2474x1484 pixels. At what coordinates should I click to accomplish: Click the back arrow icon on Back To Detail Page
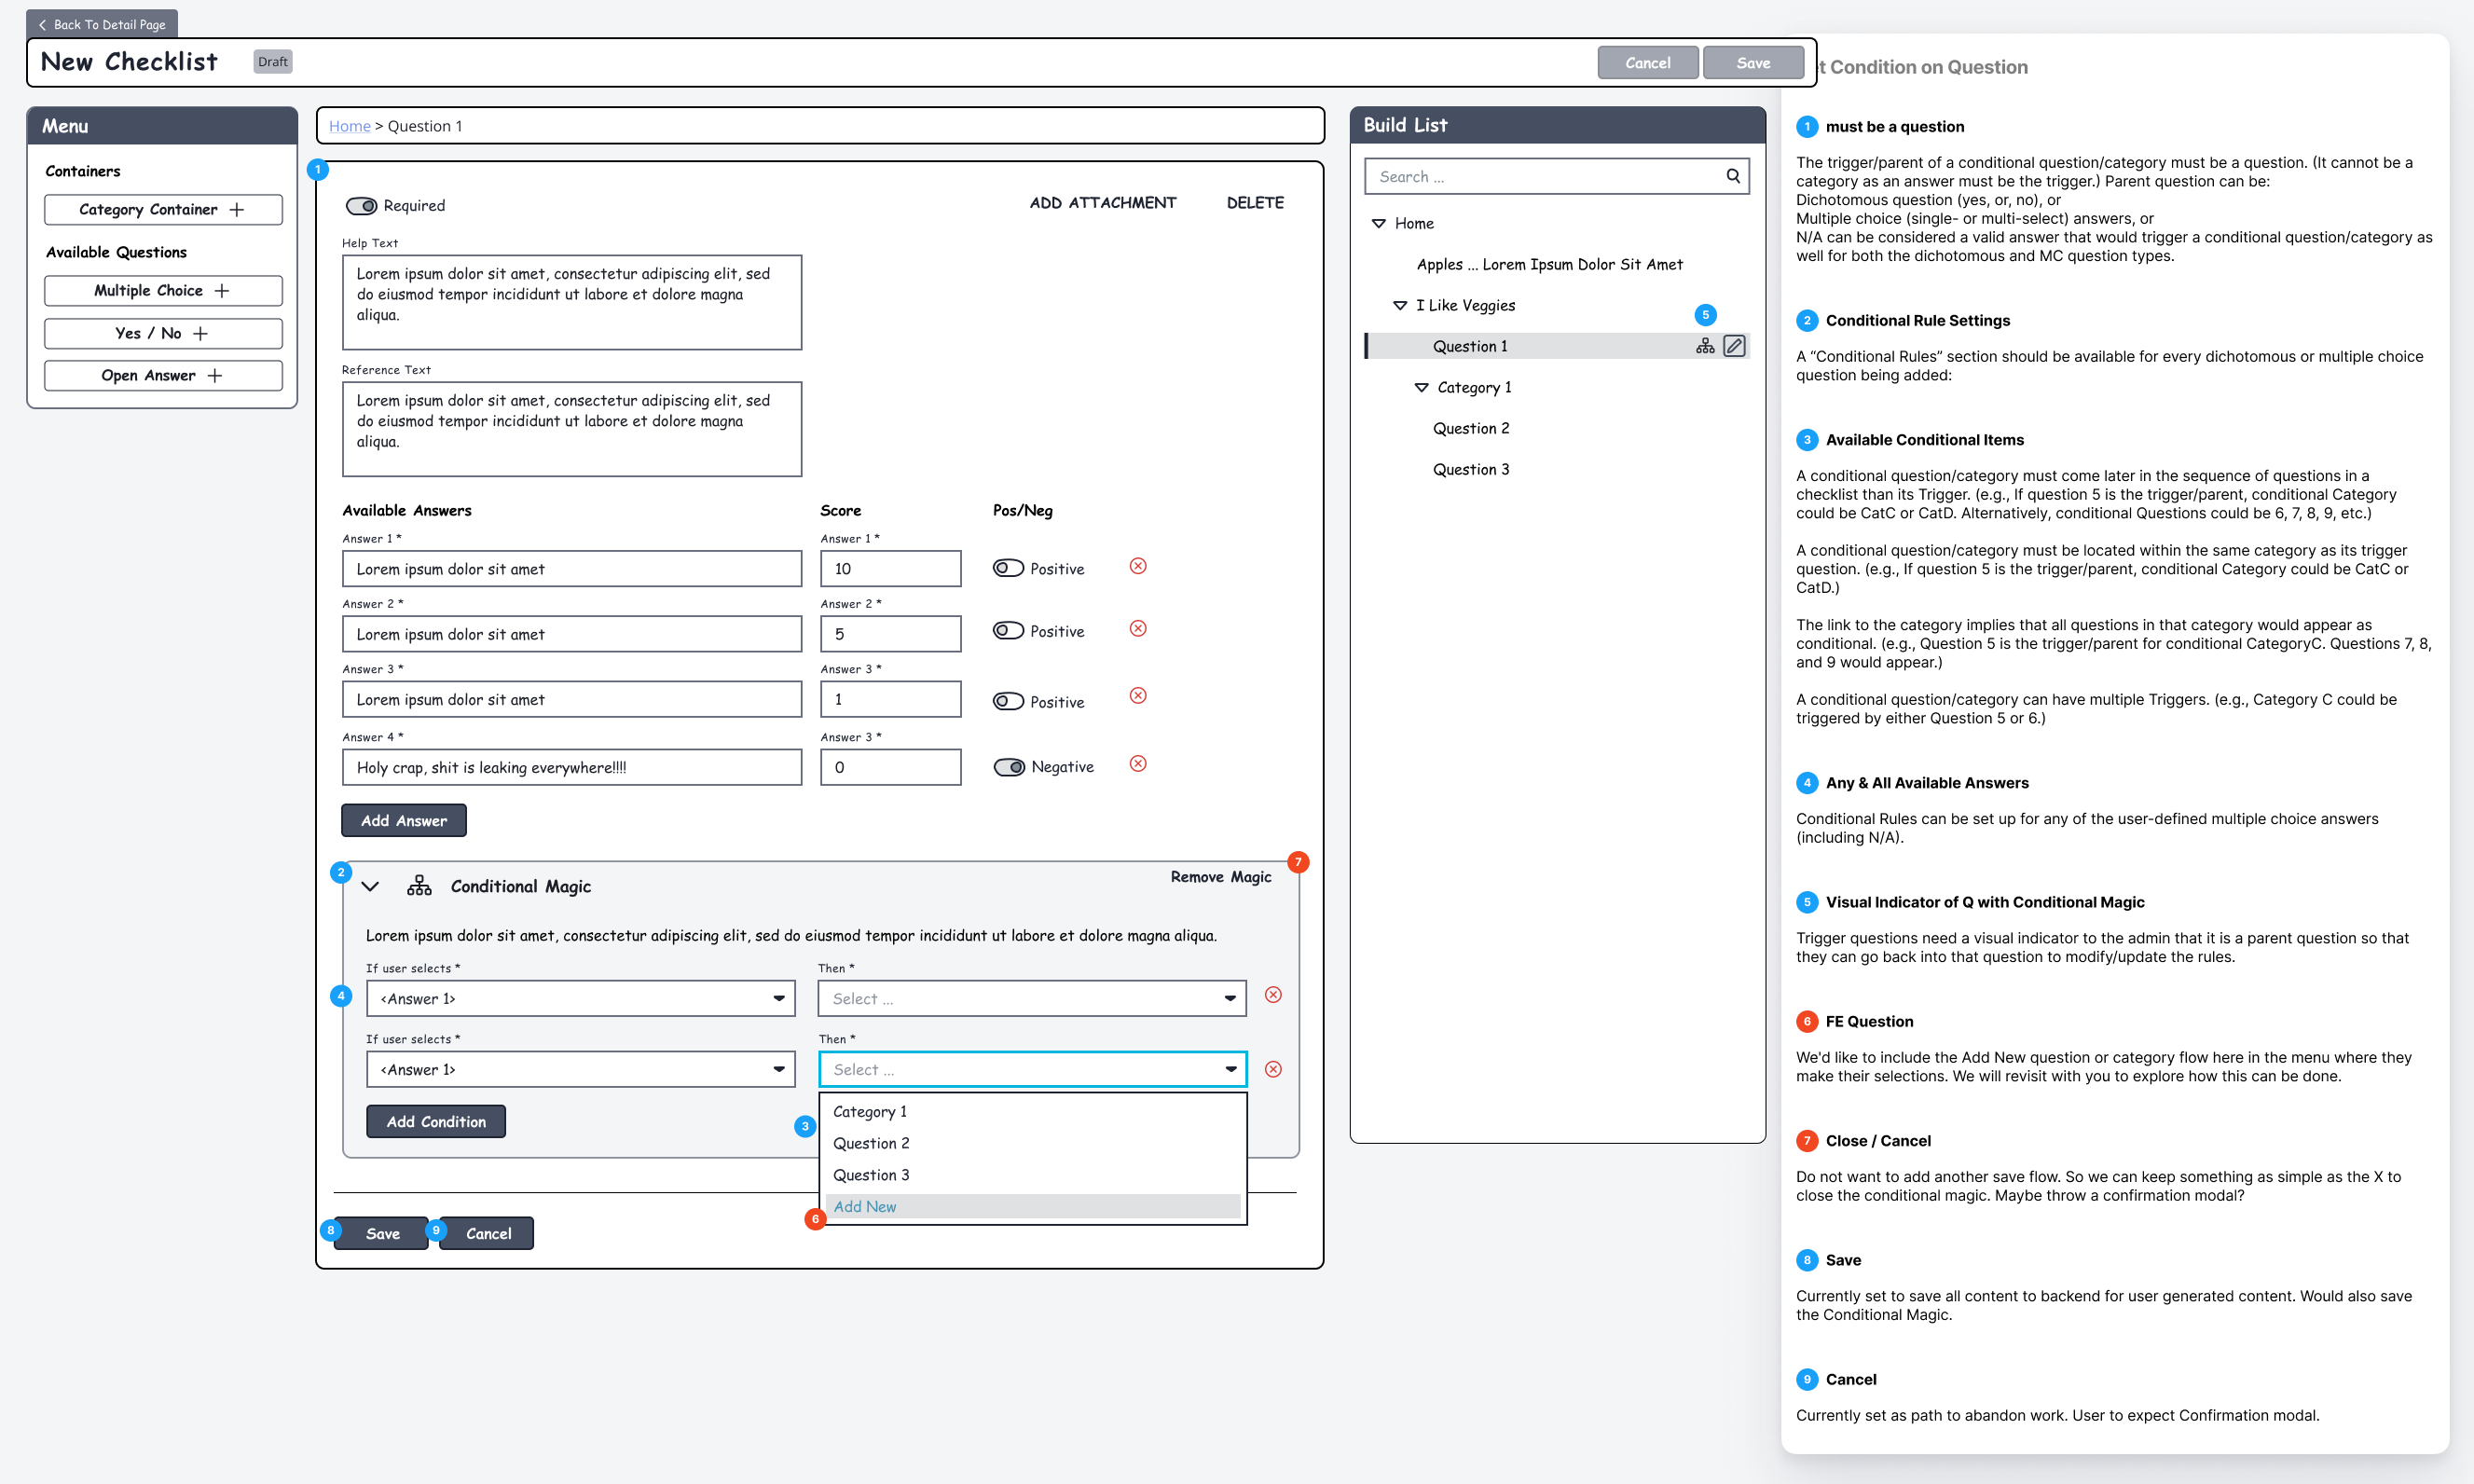42,25
